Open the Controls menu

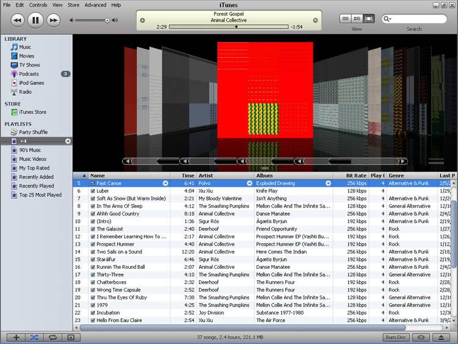pos(38,5)
